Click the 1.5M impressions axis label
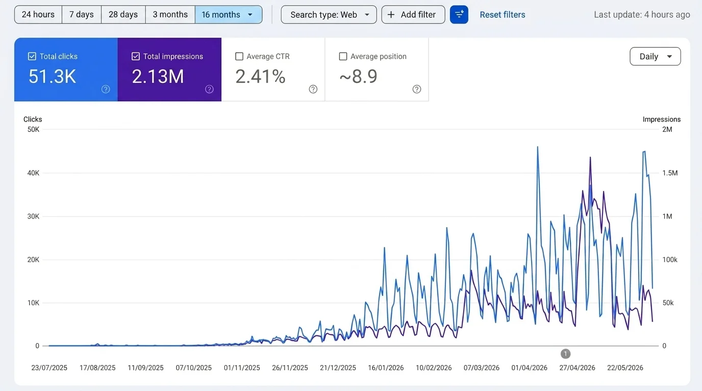 [670, 173]
